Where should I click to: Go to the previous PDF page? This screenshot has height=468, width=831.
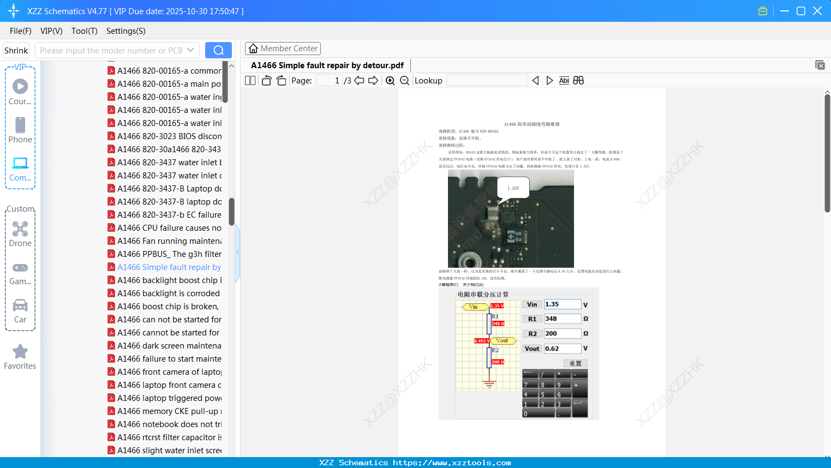click(x=359, y=81)
